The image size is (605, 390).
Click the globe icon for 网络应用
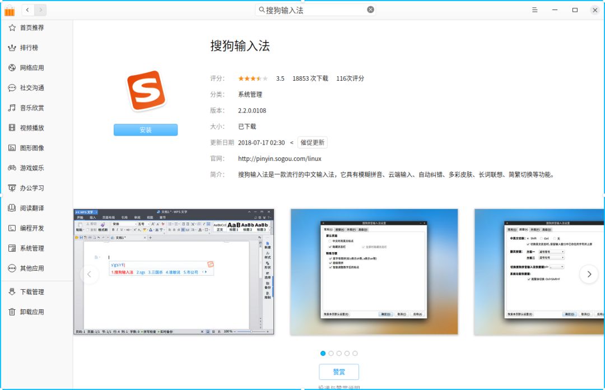point(12,68)
